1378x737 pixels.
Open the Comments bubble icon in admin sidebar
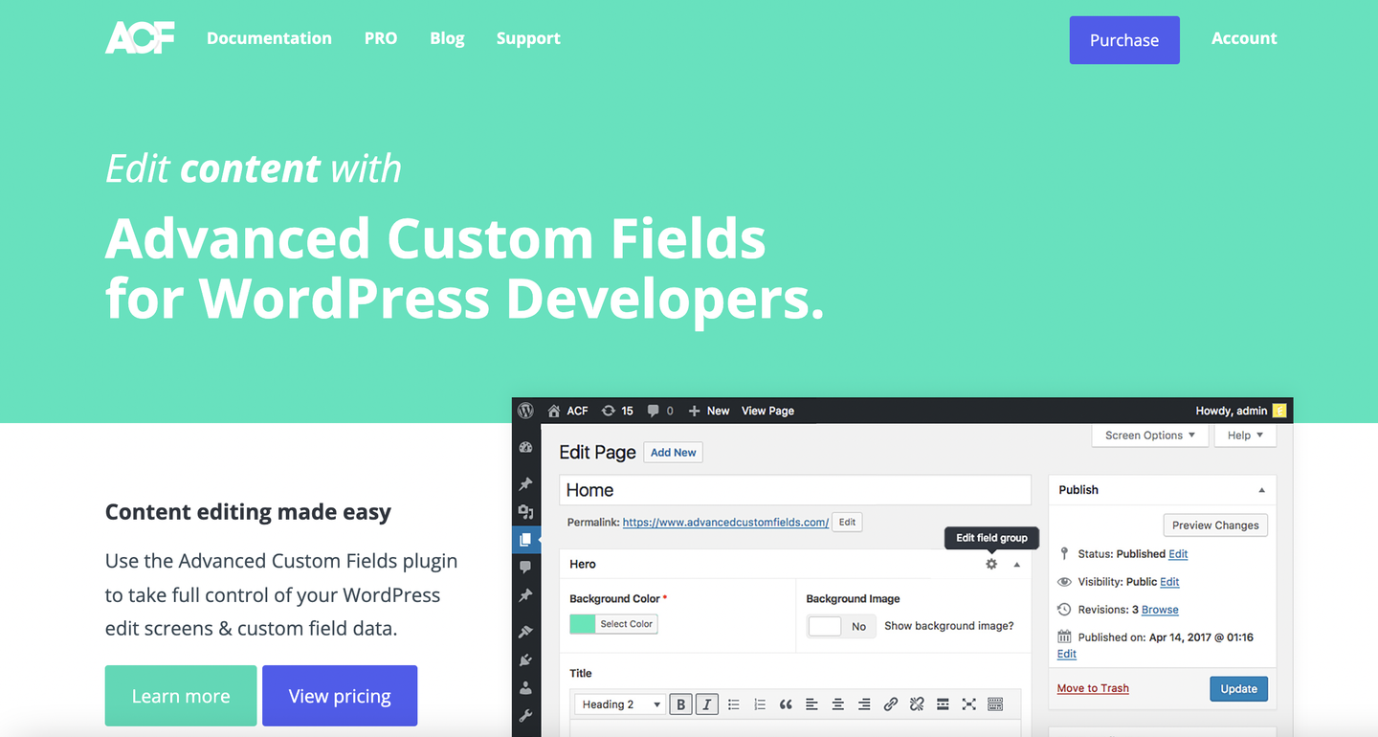[525, 568]
